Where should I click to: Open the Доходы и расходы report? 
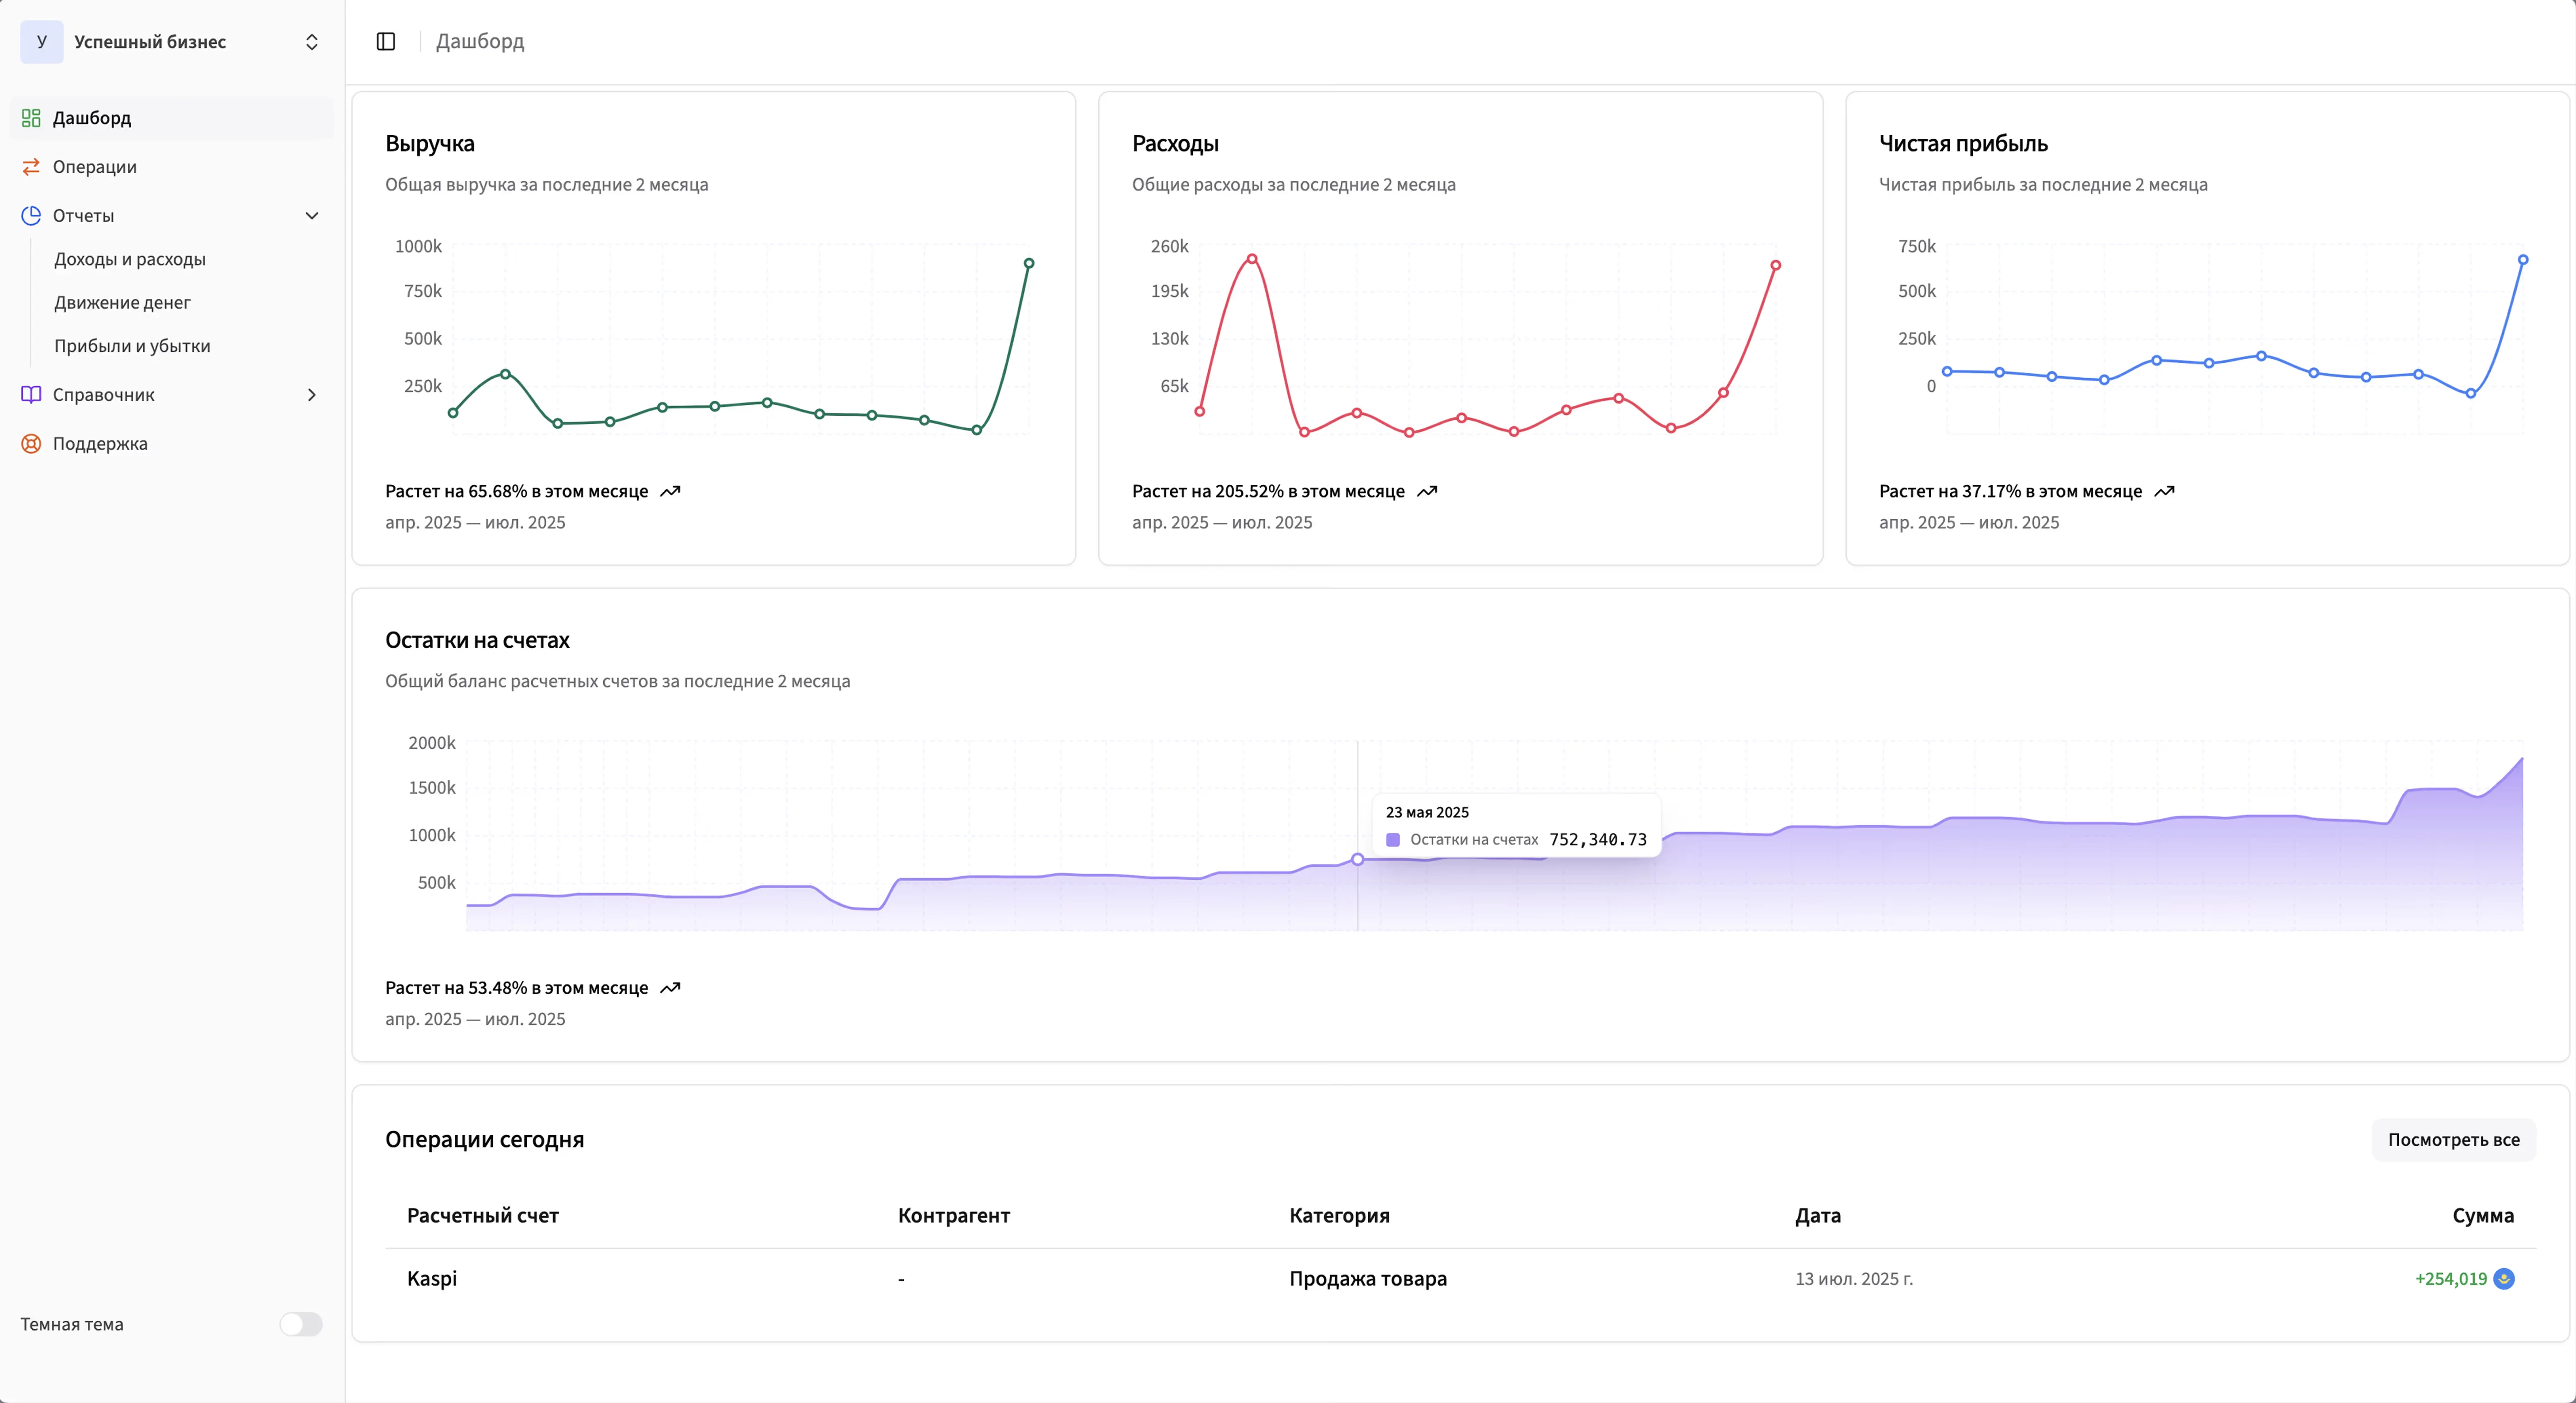tap(130, 259)
